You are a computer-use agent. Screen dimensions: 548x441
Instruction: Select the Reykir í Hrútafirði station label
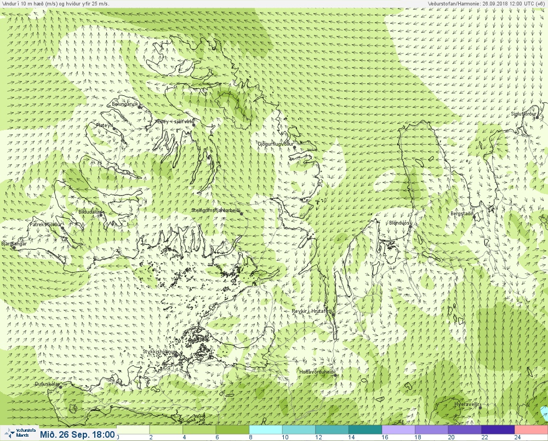point(312,311)
